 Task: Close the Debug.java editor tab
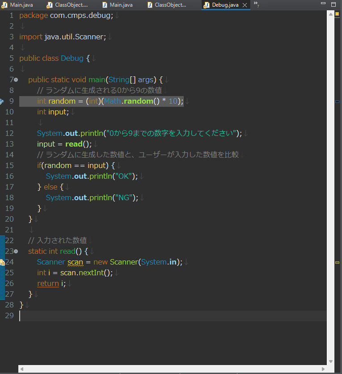(244, 5)
